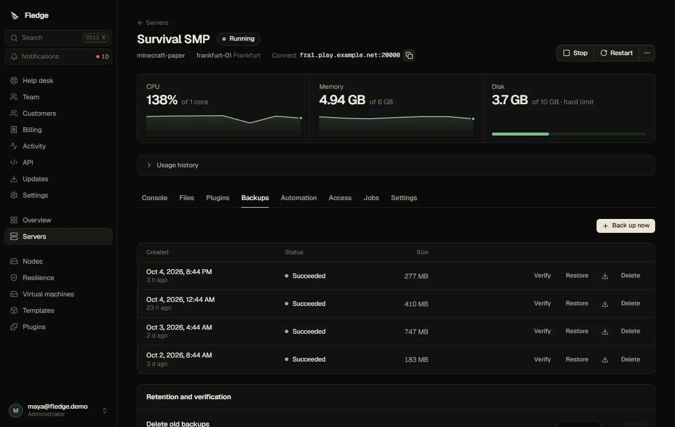The width and height of the screenshot is (675, 427).
Task: Switch to the Jobs tab
Action: 371,198
